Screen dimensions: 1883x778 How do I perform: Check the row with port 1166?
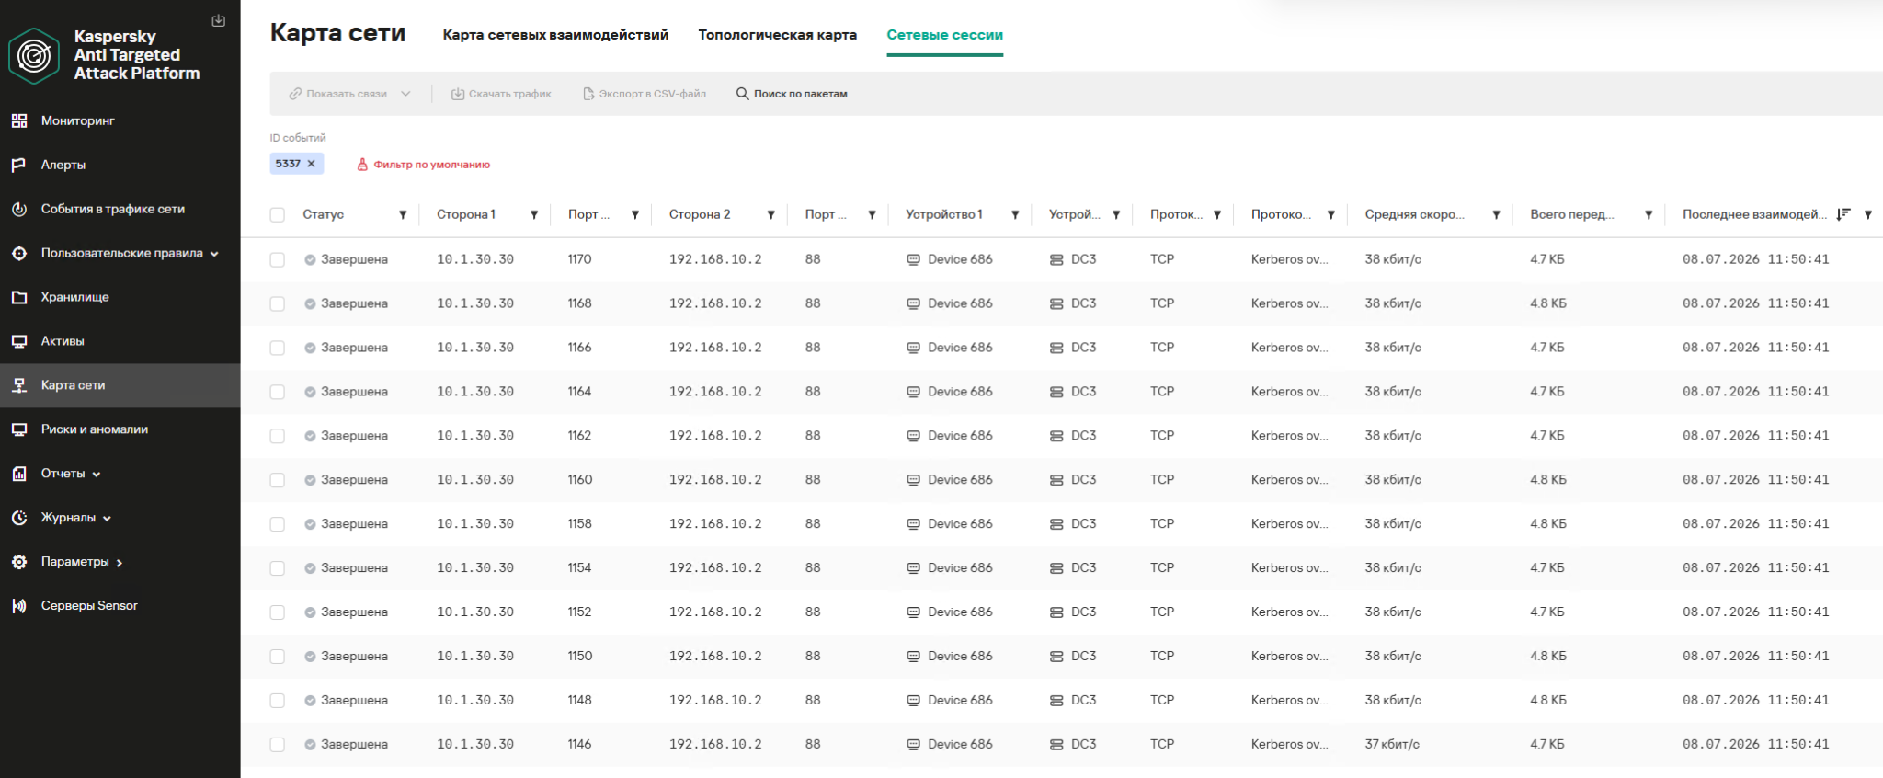click(x=277, y=349)
